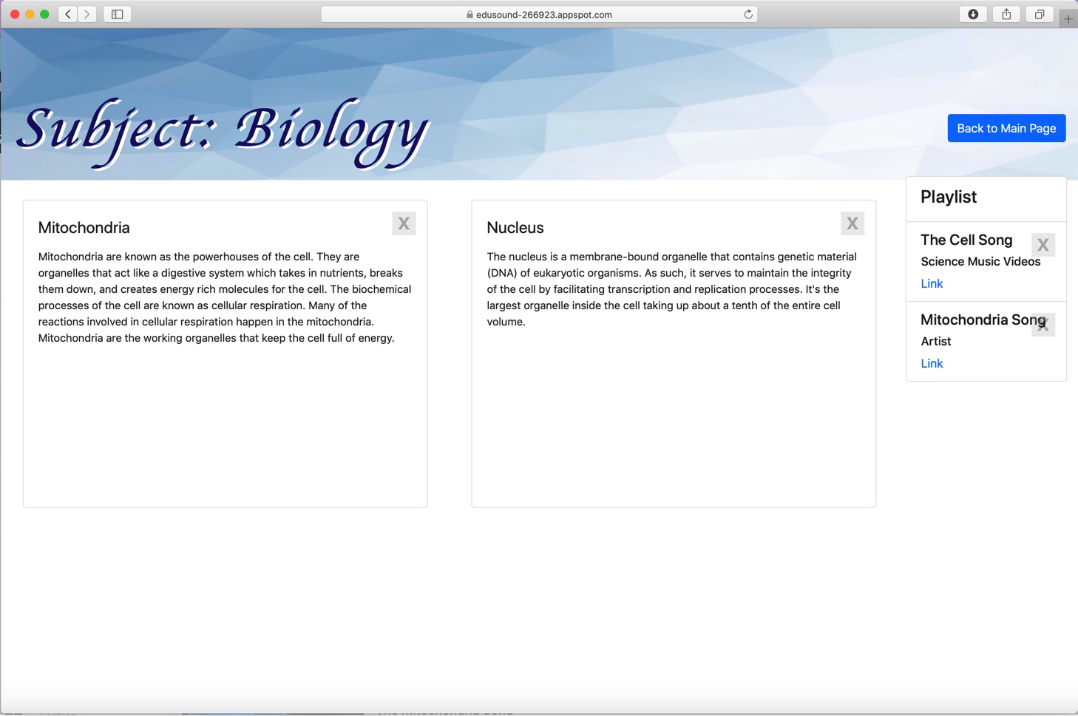Image resolution: width=1078 pixels, height=716 pixels.
Task: Go forward using Safari's forward arrow
Action: click(x=87, y=14)
